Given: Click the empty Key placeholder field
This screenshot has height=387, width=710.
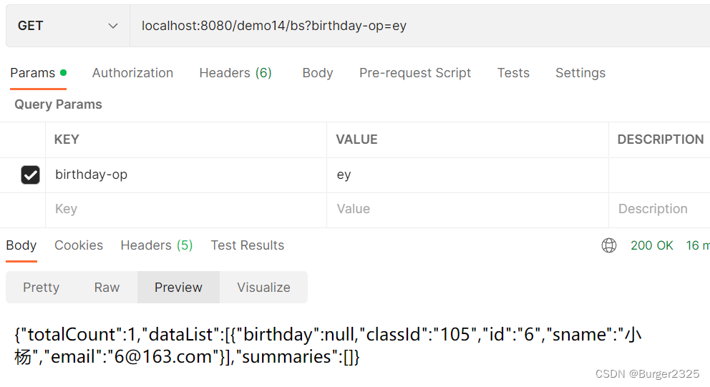Looking at the screenshot, I should 186,209.
